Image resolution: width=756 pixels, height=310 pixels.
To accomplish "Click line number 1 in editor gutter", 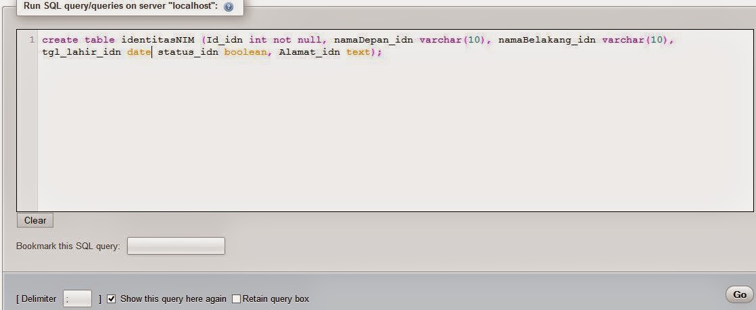I will 32,39.
